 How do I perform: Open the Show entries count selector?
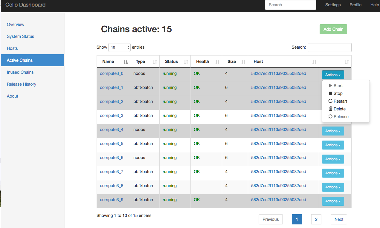[x=119, y=47]
